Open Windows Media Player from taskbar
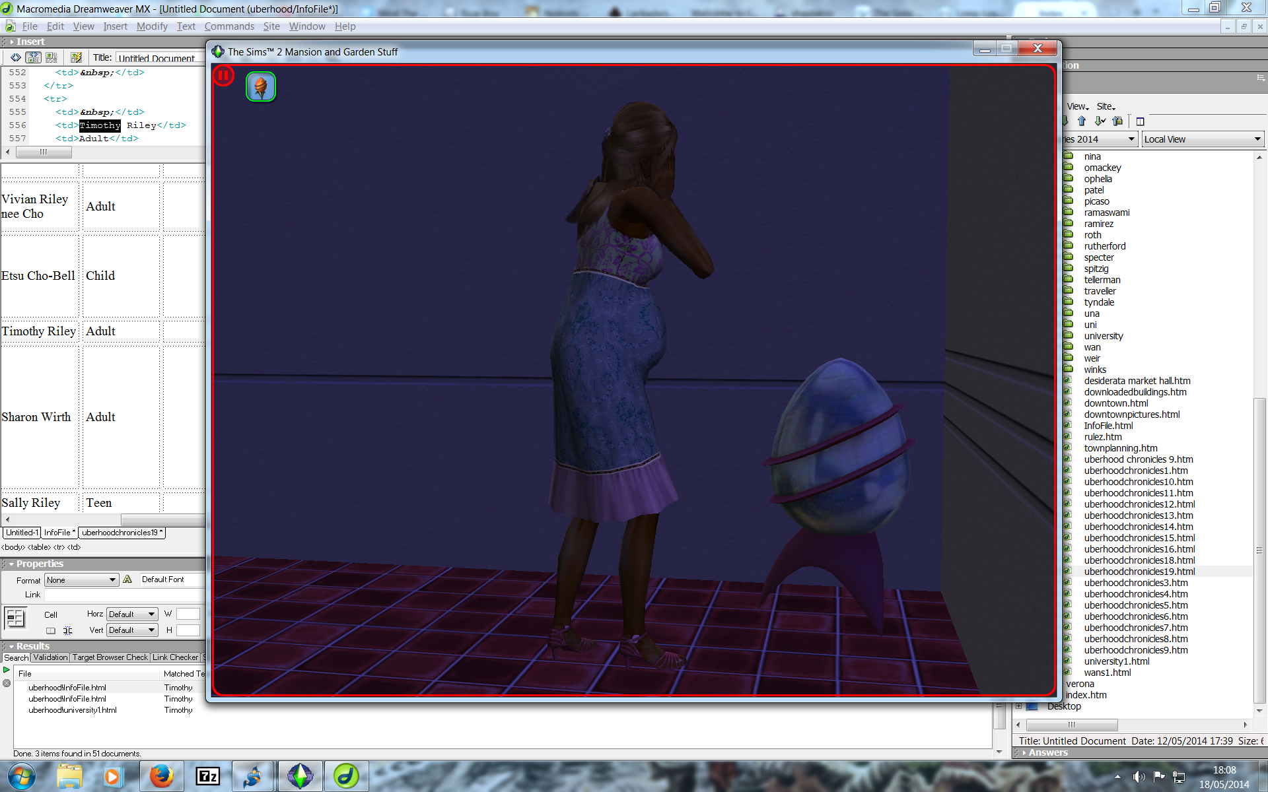The width and height of the screenshot is (1268, 792). coord(114,776)
